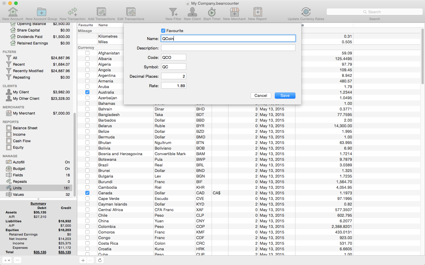Click the New Account Group icon
425x265 pixels.
pos(41,12)
